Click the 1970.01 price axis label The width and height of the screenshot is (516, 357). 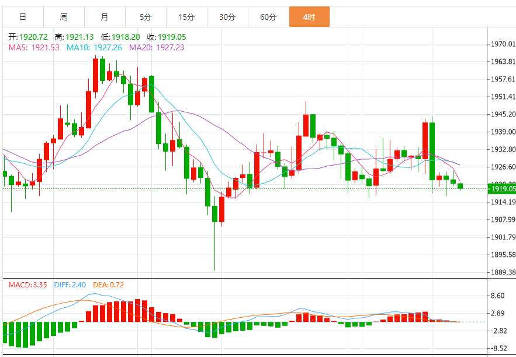pos(503,44)
